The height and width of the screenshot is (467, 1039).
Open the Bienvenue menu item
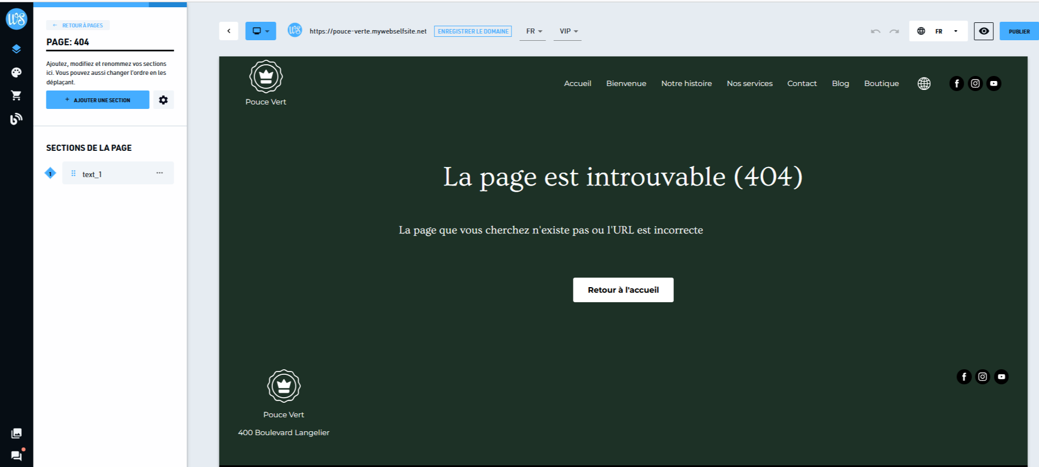[x=626, y=83]
